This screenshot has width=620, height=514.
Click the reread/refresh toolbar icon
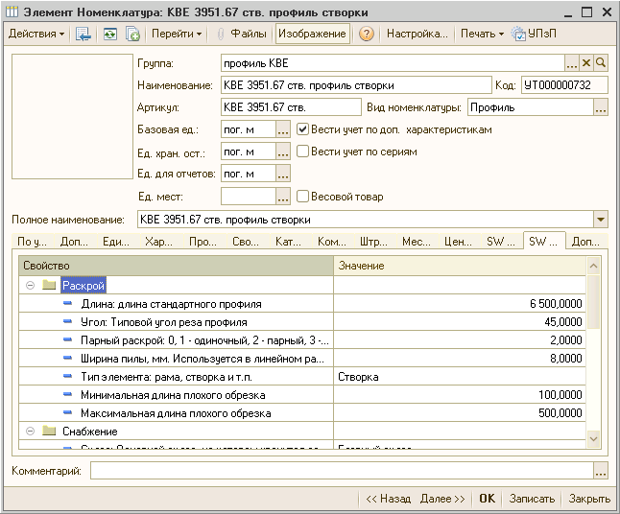click(x=110, y=34)
